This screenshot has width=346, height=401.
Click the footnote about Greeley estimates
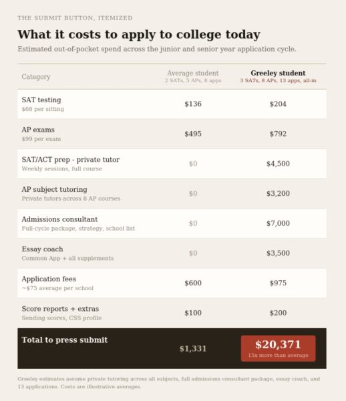coord(168,382)
